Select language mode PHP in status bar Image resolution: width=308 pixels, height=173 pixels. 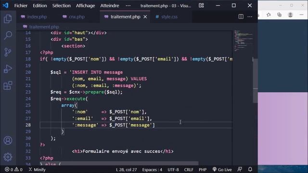[x=203, y=170]
